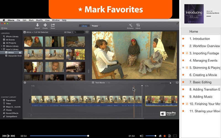Open the iMovie application menu

pos(11,20)
